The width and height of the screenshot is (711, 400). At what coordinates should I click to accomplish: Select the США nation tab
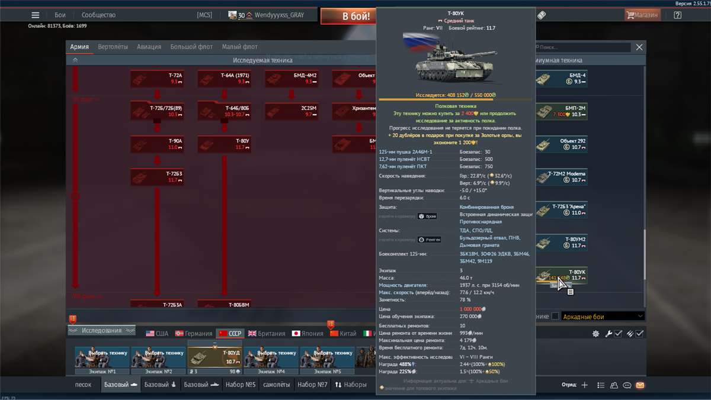(x=157, y=334)
